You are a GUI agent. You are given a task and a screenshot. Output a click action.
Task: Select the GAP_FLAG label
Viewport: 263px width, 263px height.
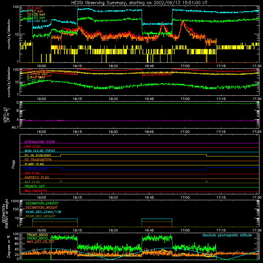(x=32, y=146)
